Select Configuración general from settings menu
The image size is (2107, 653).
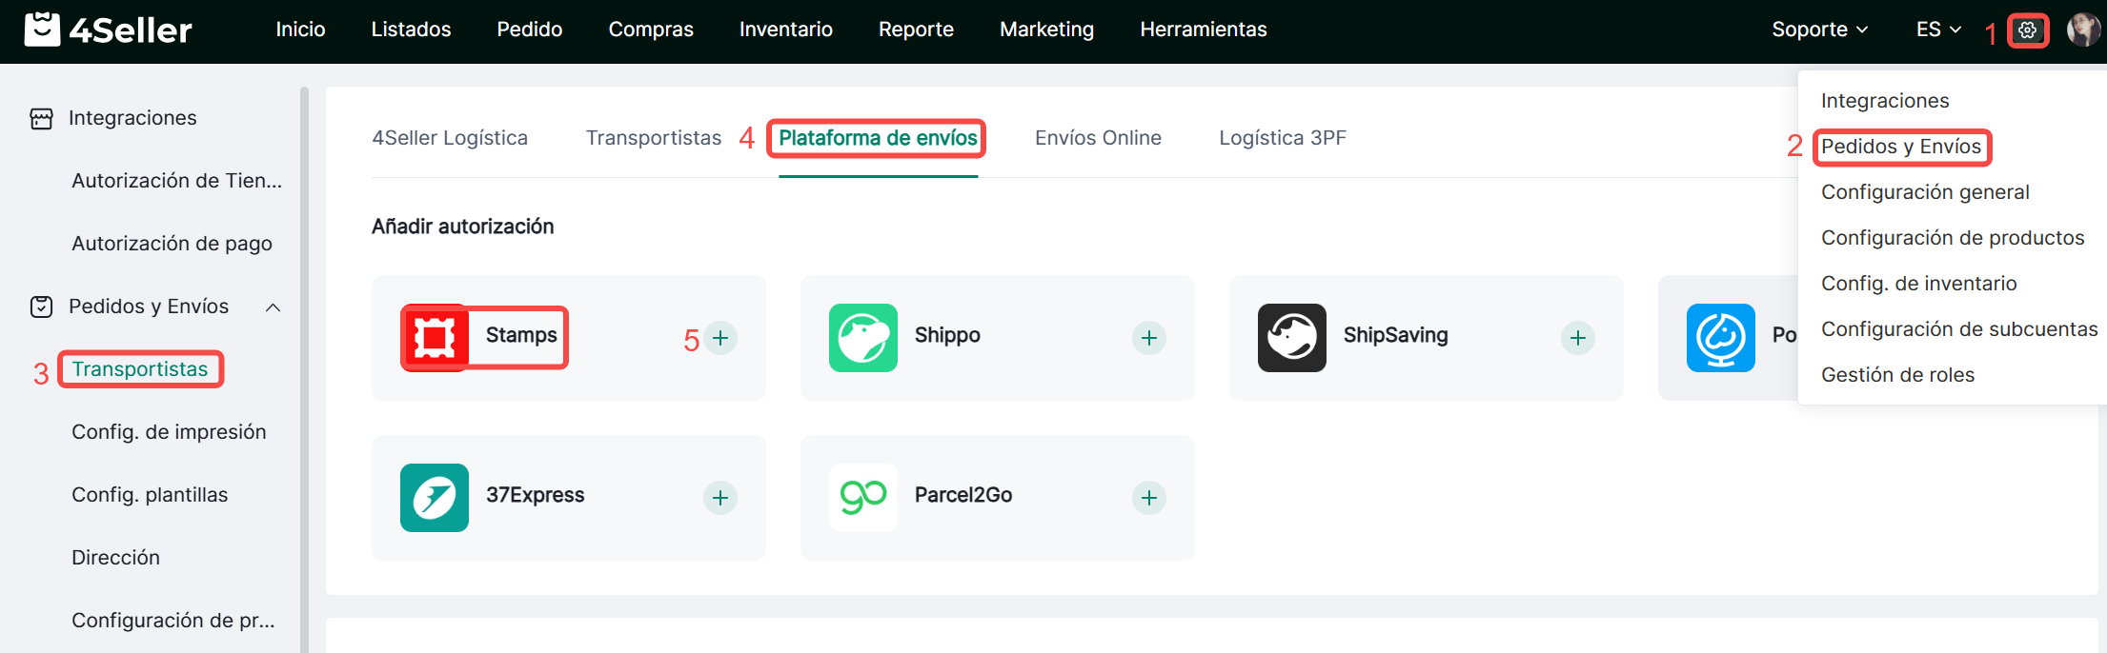tap(1925, 192)
